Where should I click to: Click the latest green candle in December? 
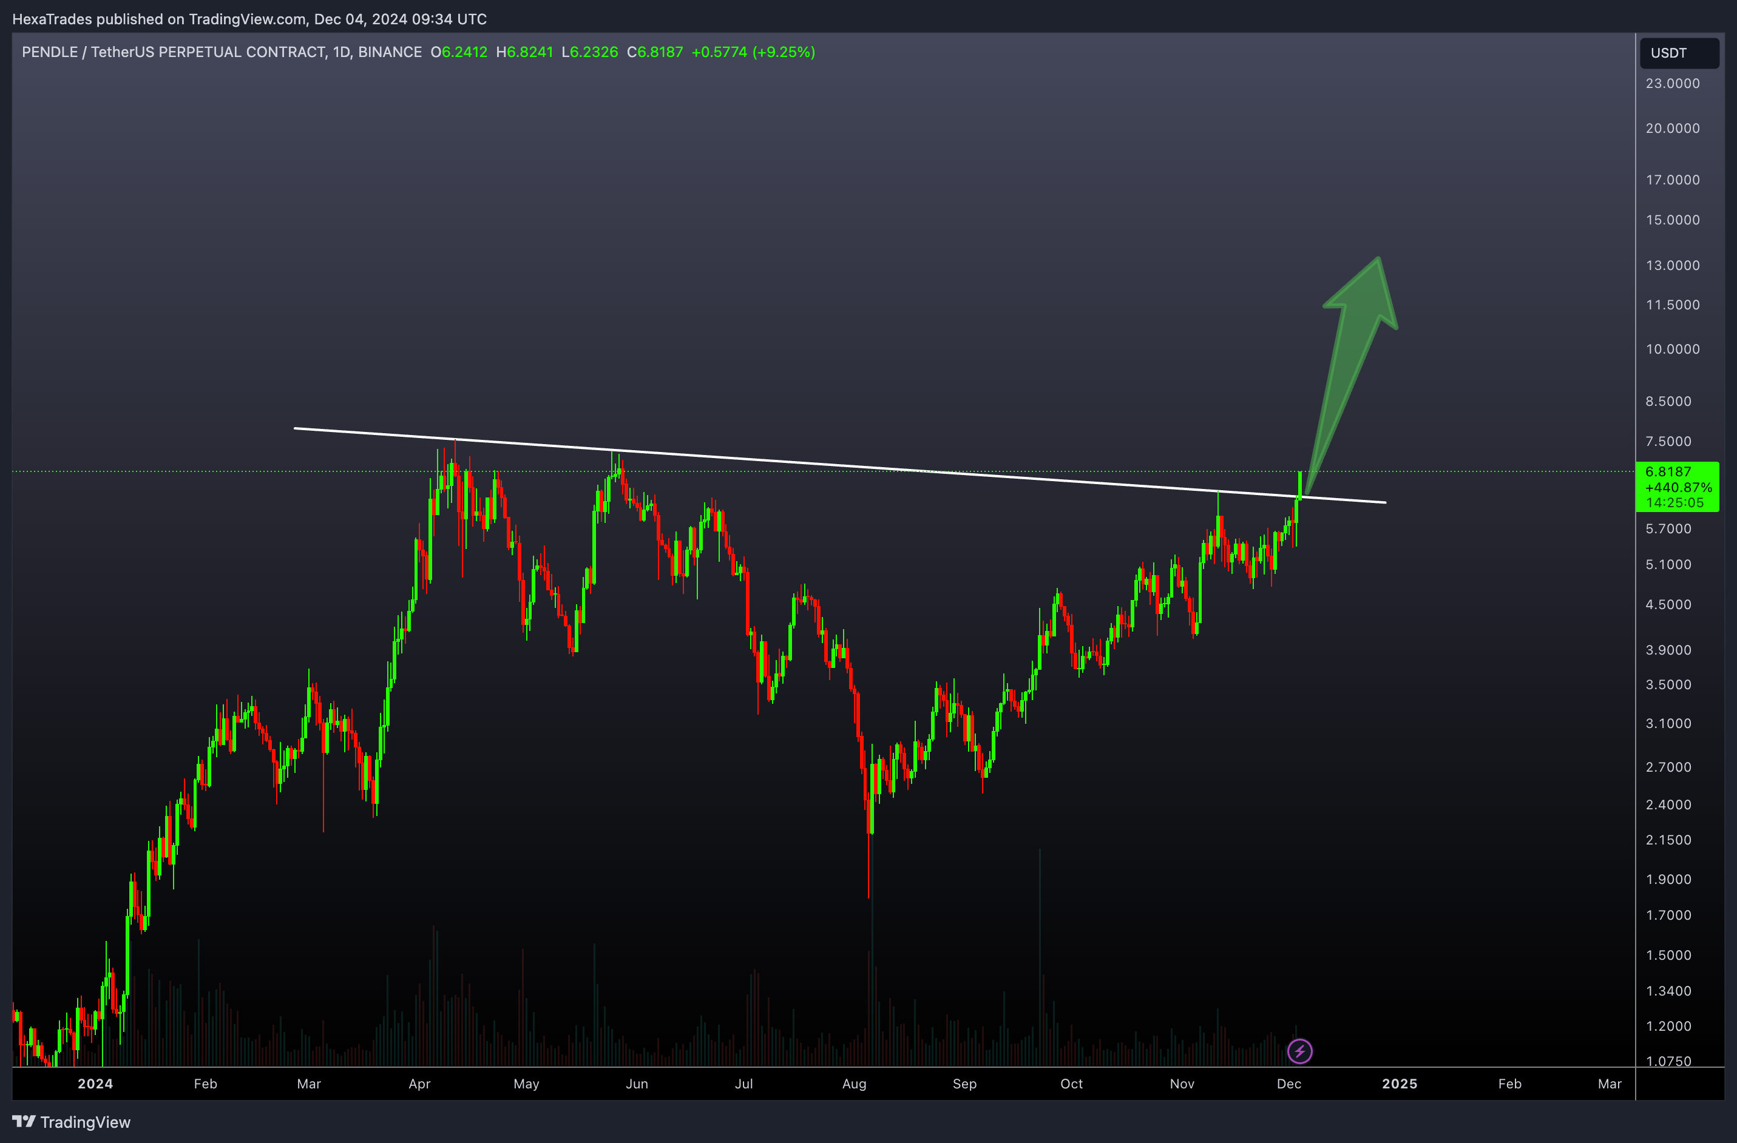1300,485
